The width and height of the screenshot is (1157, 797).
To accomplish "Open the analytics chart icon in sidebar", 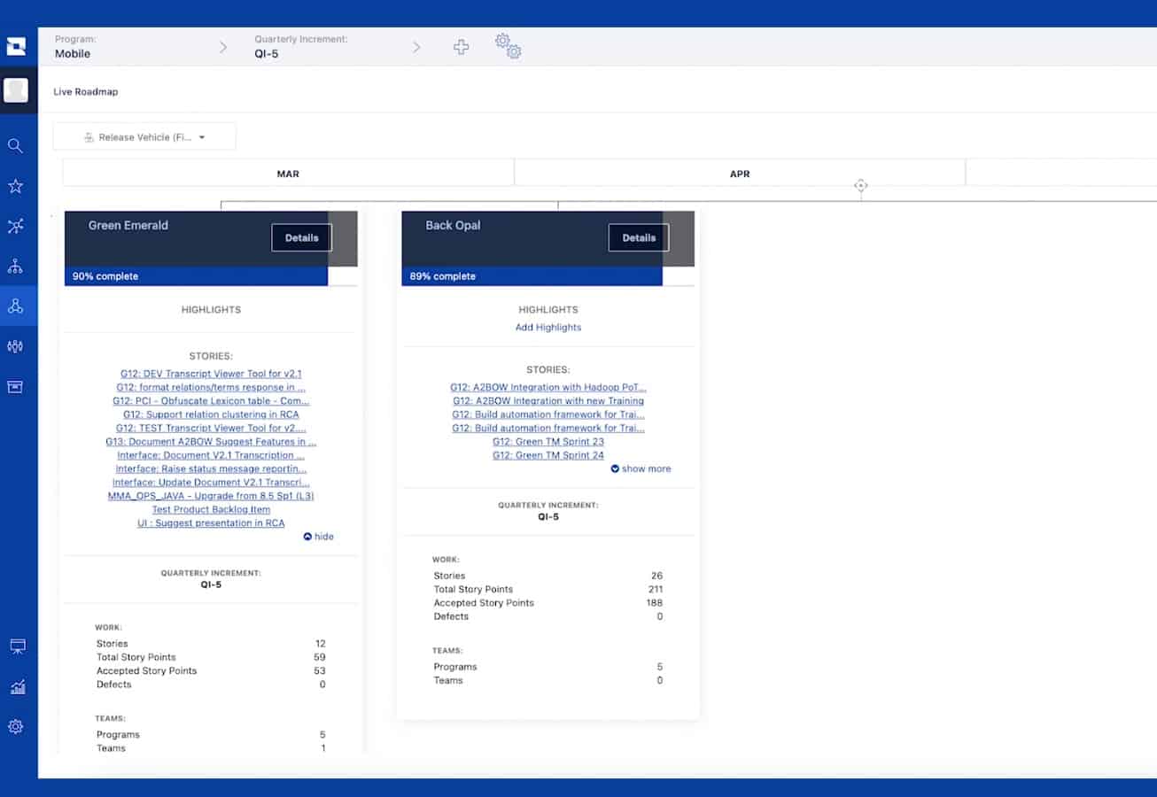I will pos(16,686).
